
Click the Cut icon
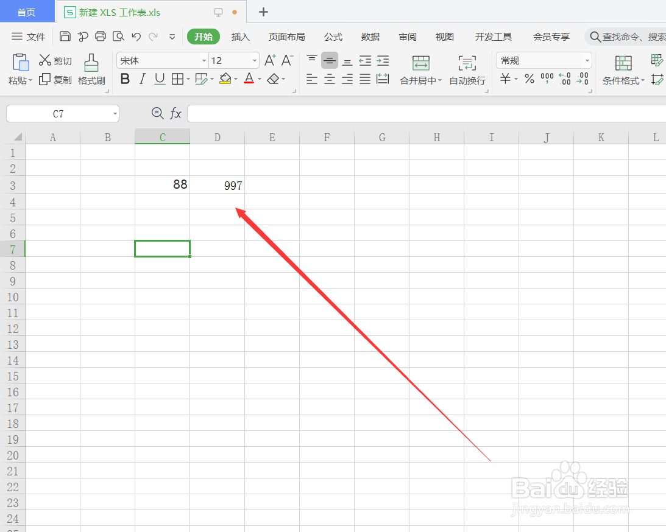point(55,60)
